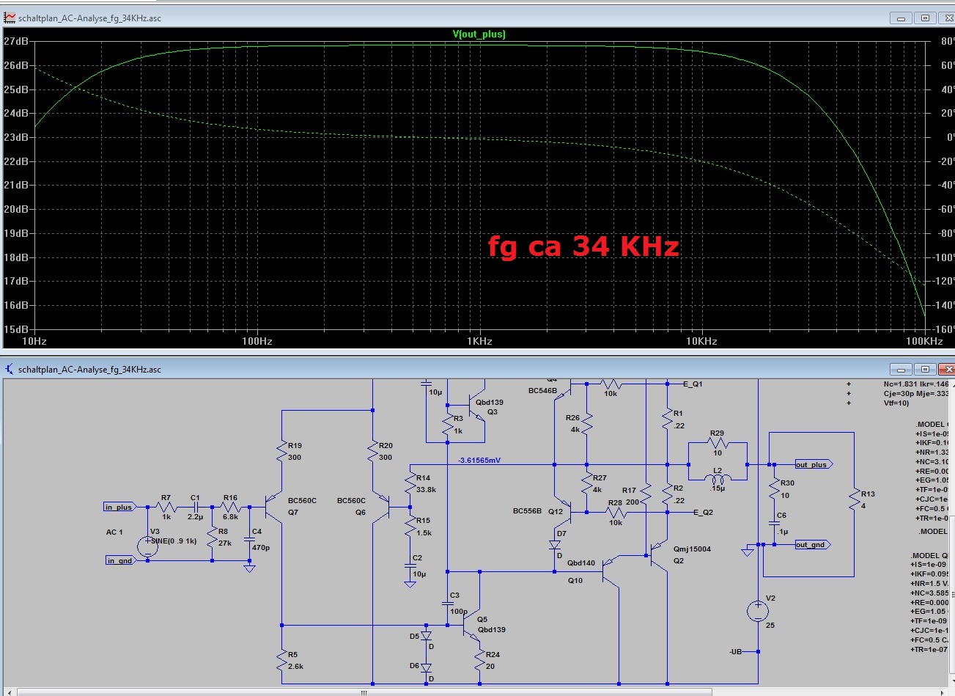This screenshot has width=955, height=696.
Task: Click the 100KHz frequency axis label
Action: point(924,341)
